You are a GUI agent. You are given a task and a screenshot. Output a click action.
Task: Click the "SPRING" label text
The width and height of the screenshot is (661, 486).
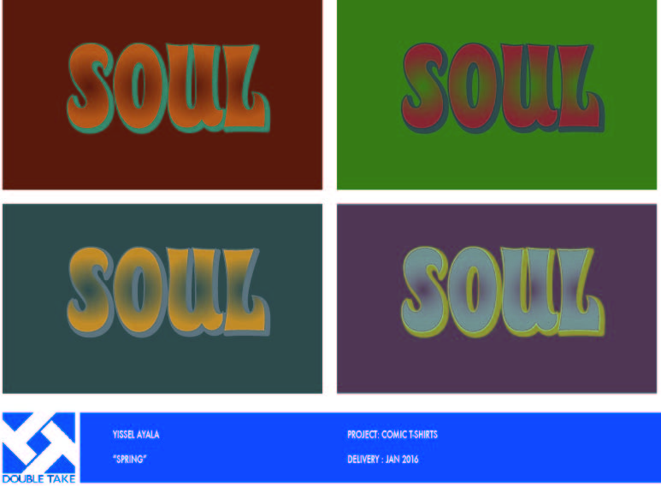pos(129,459)
